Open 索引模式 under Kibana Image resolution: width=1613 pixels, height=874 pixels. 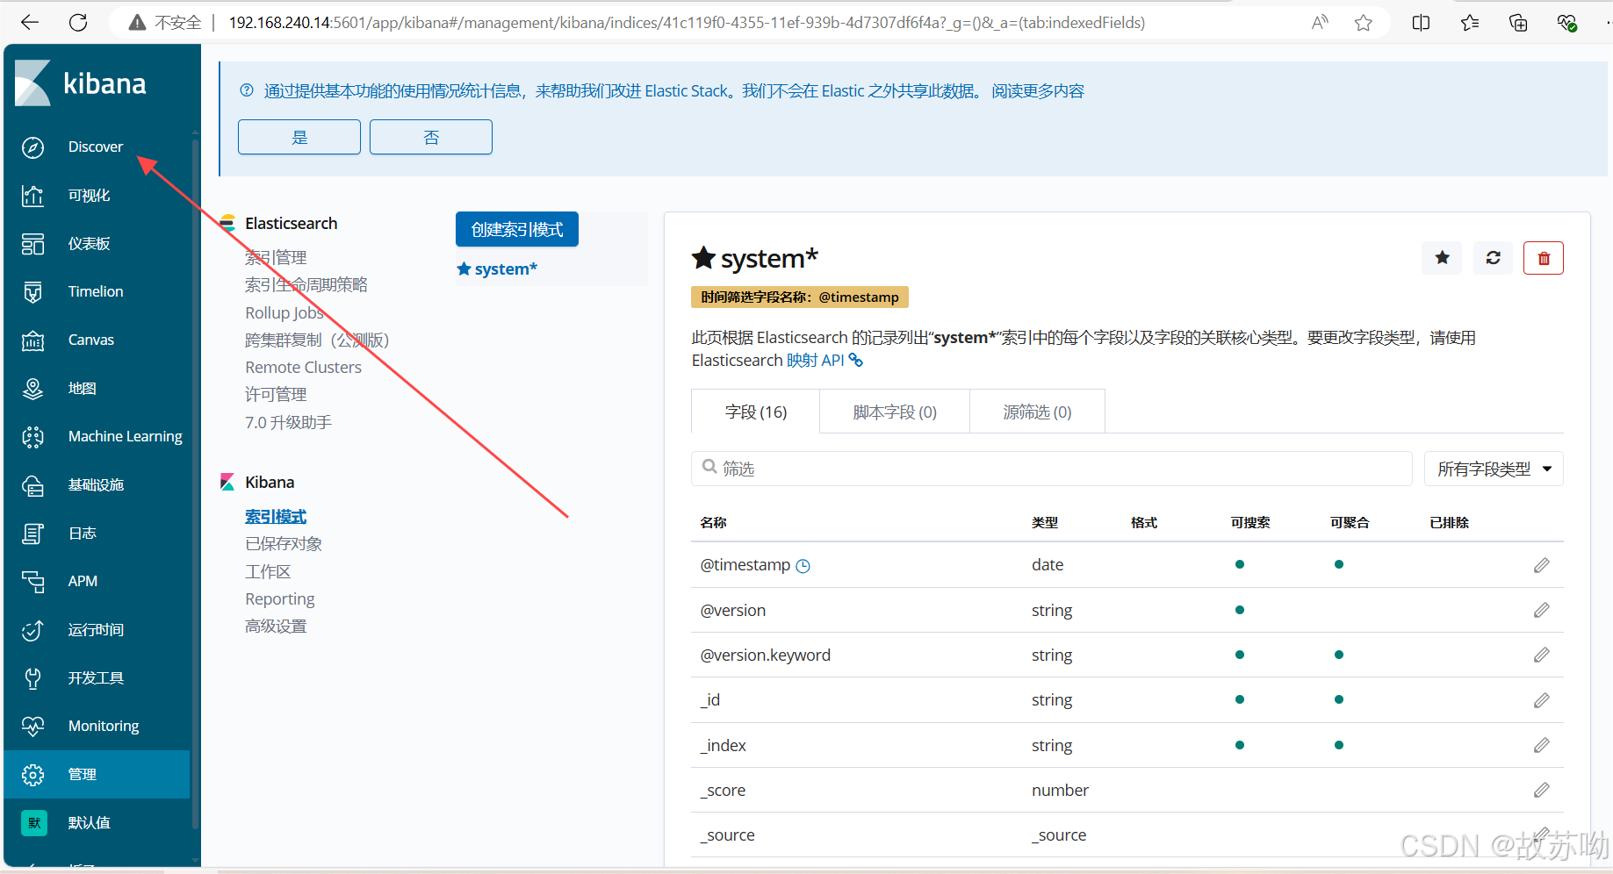[276, 516]
